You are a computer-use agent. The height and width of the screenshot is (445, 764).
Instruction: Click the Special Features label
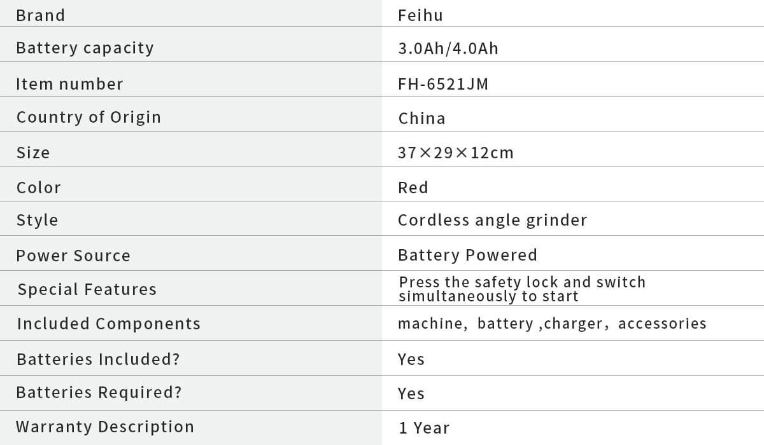click(87, 290)
